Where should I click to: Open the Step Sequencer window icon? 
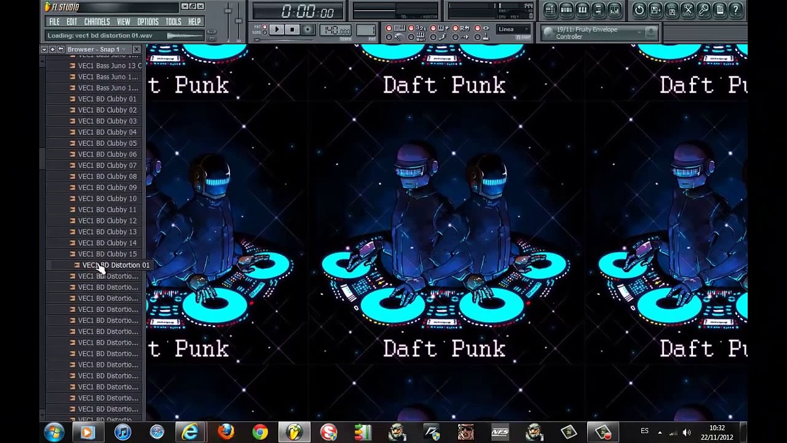[566, 9]
